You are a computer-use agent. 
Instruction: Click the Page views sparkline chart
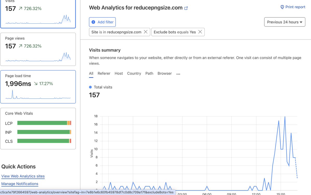(38, 57)
